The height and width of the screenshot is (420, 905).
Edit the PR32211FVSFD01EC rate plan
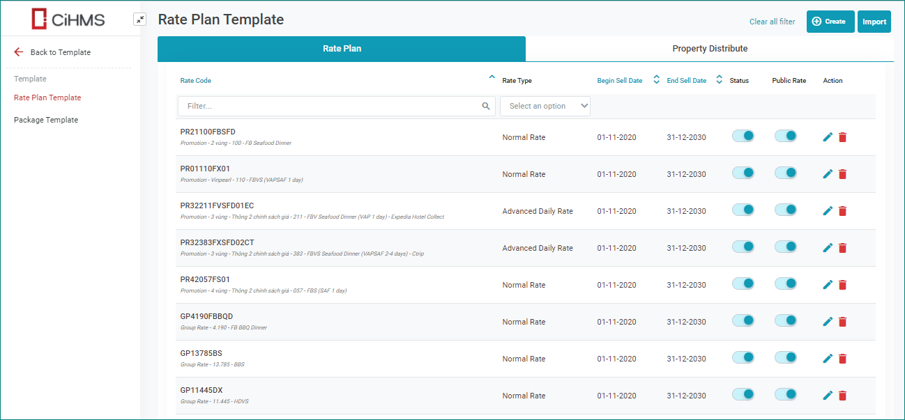(x=828, y=211)
